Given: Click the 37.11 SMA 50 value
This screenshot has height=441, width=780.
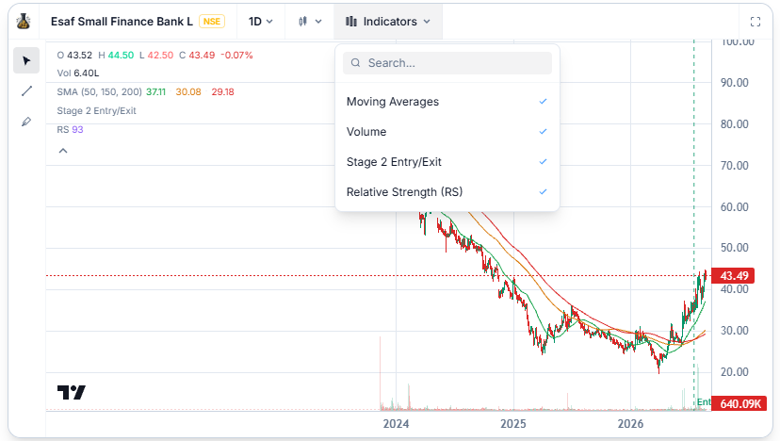Looking at the screenshot, I should tap(155, 91).
